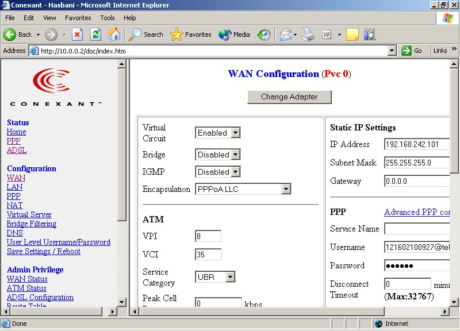Go to the Home page icon
The height and width of the screenshot is (331, 460).
point(114,34)
